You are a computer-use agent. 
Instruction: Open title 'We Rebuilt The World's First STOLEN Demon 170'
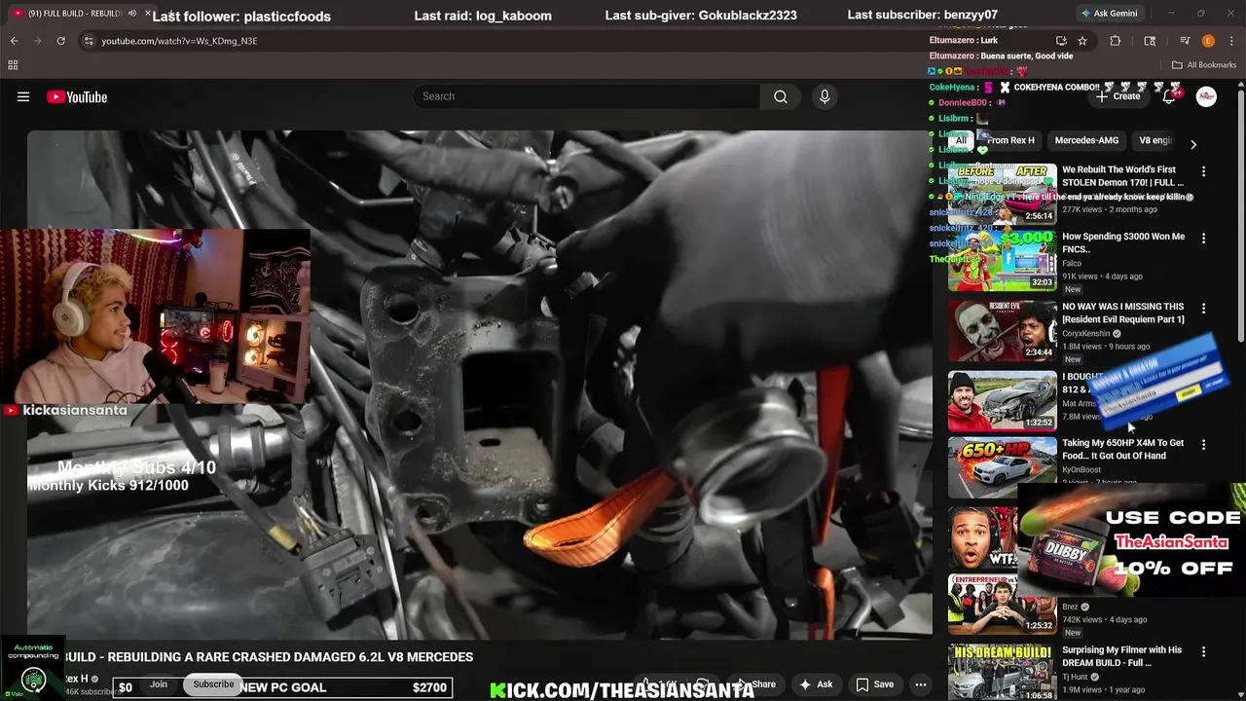click(1123, 176)
